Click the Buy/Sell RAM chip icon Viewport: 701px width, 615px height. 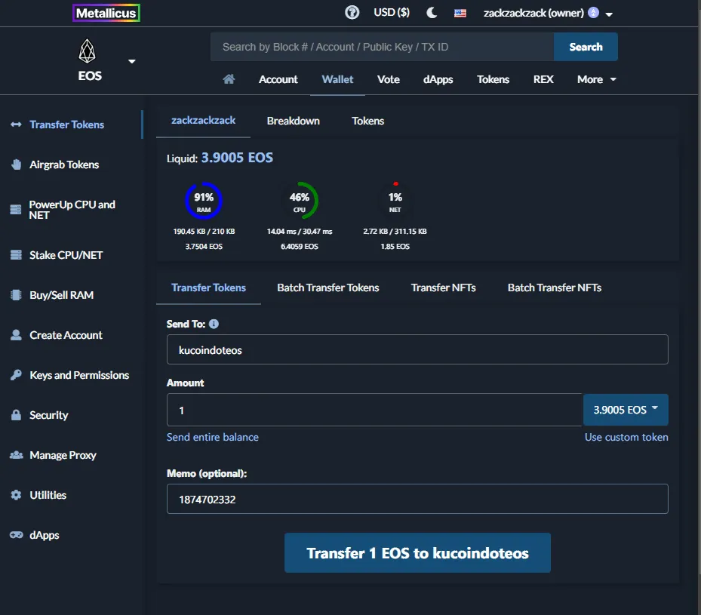point(16,295)
